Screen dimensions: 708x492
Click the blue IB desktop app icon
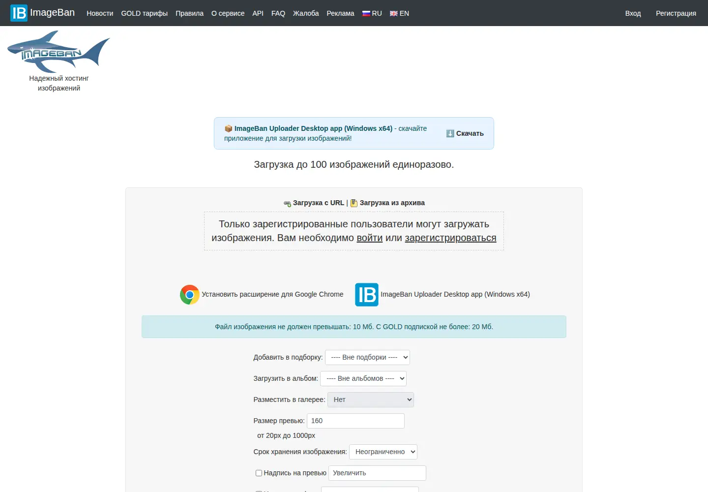point(367,295)
